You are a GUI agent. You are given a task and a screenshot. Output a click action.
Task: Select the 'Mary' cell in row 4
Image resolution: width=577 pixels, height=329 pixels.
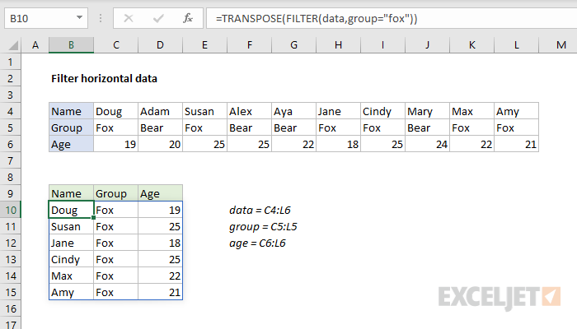[x=427, y=111]
